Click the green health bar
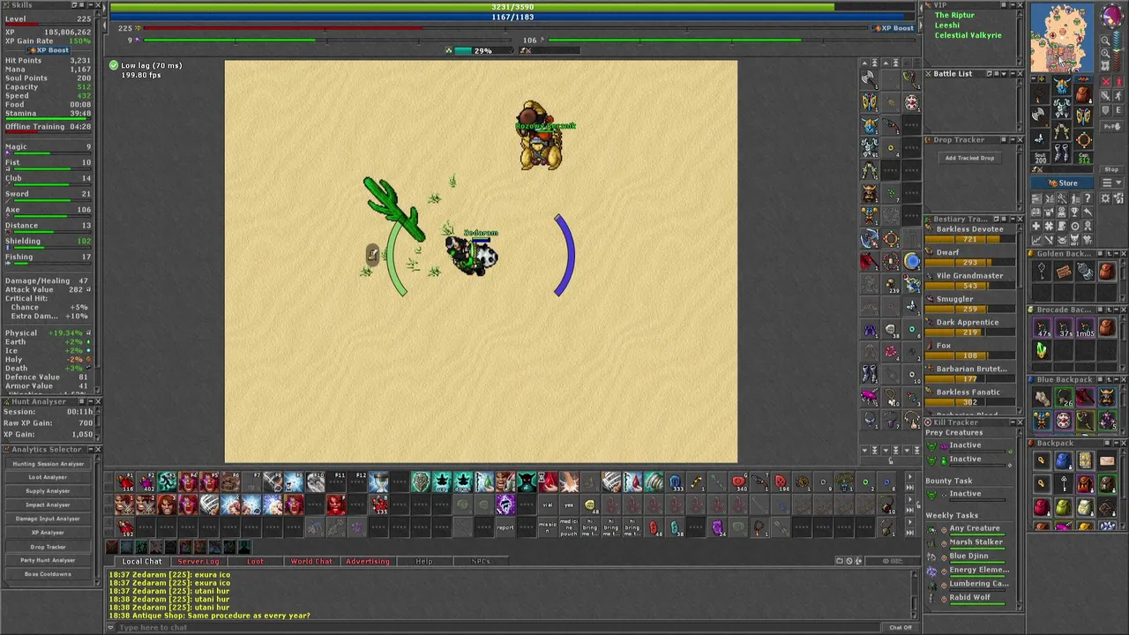This screenshot has width=1129, height=635. 512,7
